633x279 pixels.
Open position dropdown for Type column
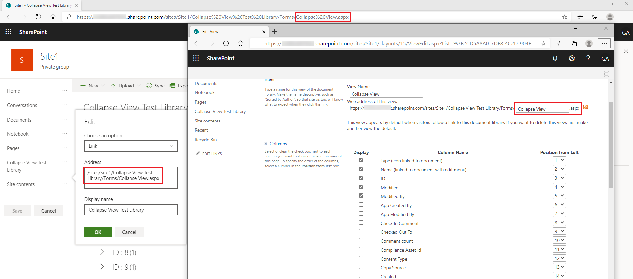click(x=559, y=160)
